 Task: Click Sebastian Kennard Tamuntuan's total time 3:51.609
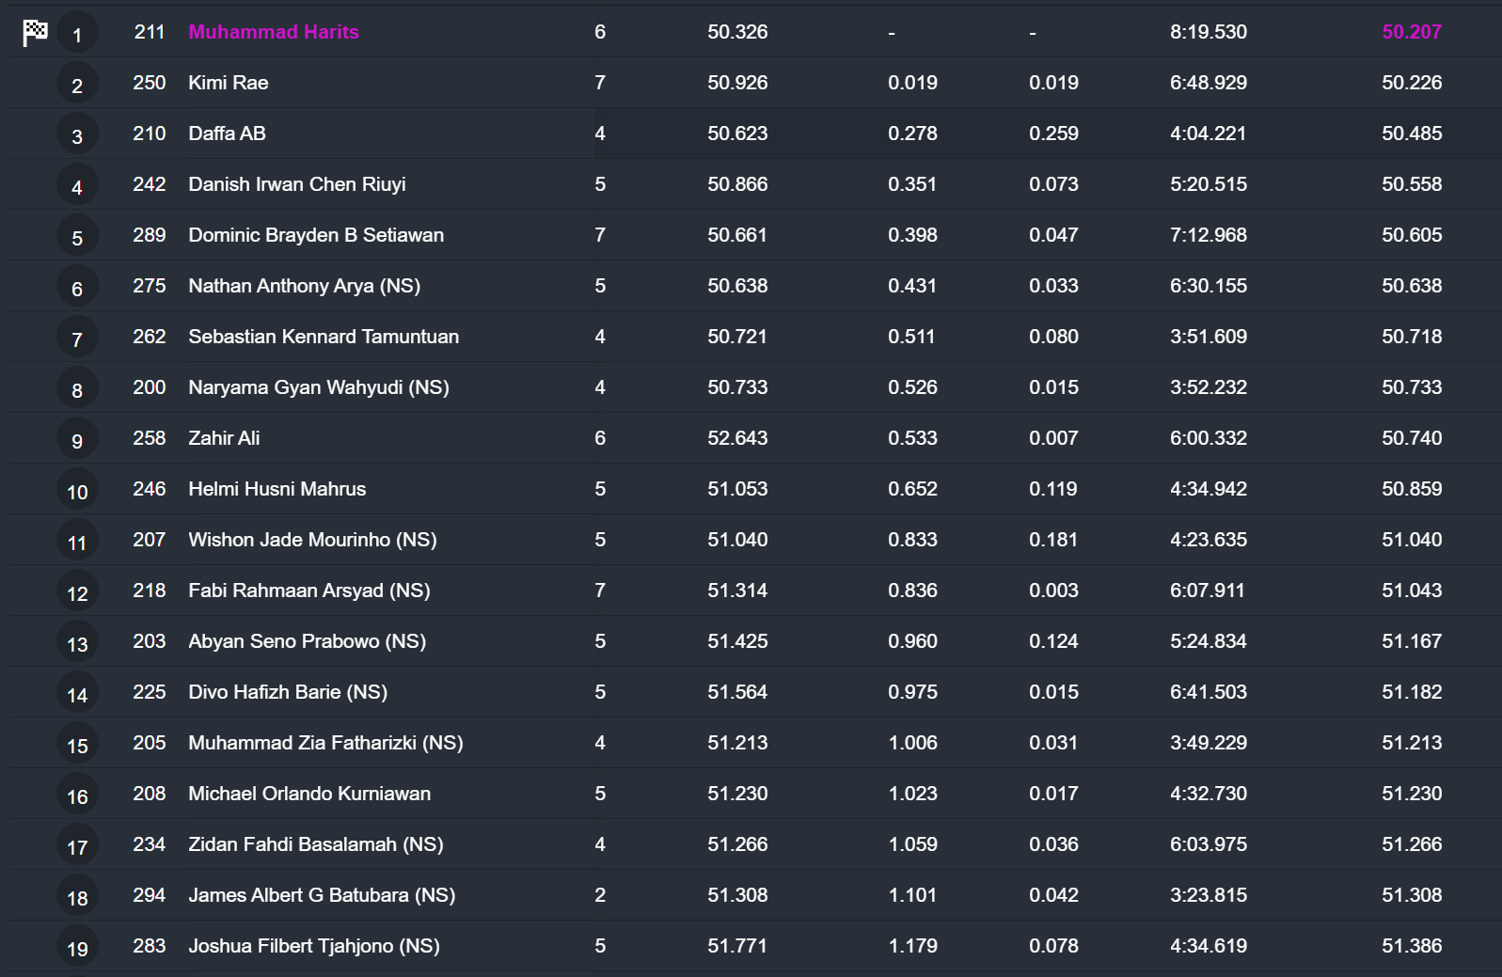click(x=1208, y=337)
